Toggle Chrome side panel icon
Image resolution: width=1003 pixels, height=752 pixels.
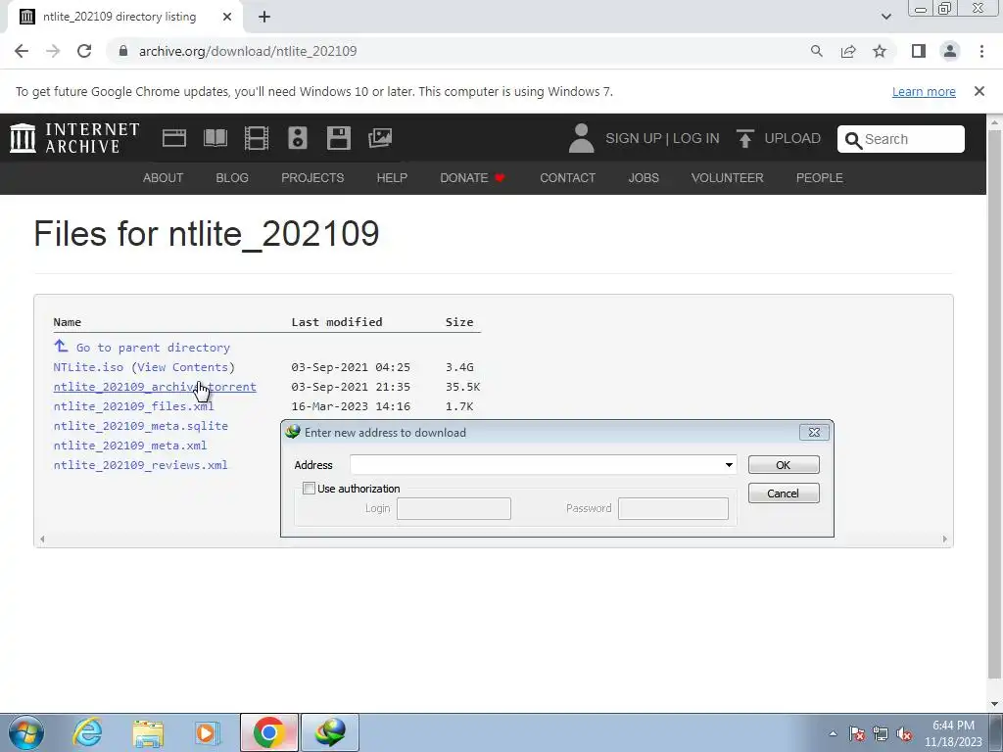(x=919, y=51)
